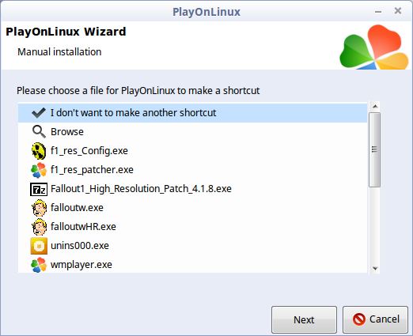Screen dimensions: 413x336
Task: Select falloutw.exe file name
Action: pos(77,208)
